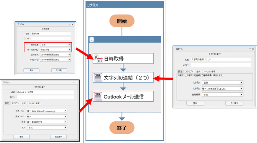Screen dimensions: 257x143
Task: Click 元に戻す in the Outlook メール送信 panel
Action: point(58,137)
